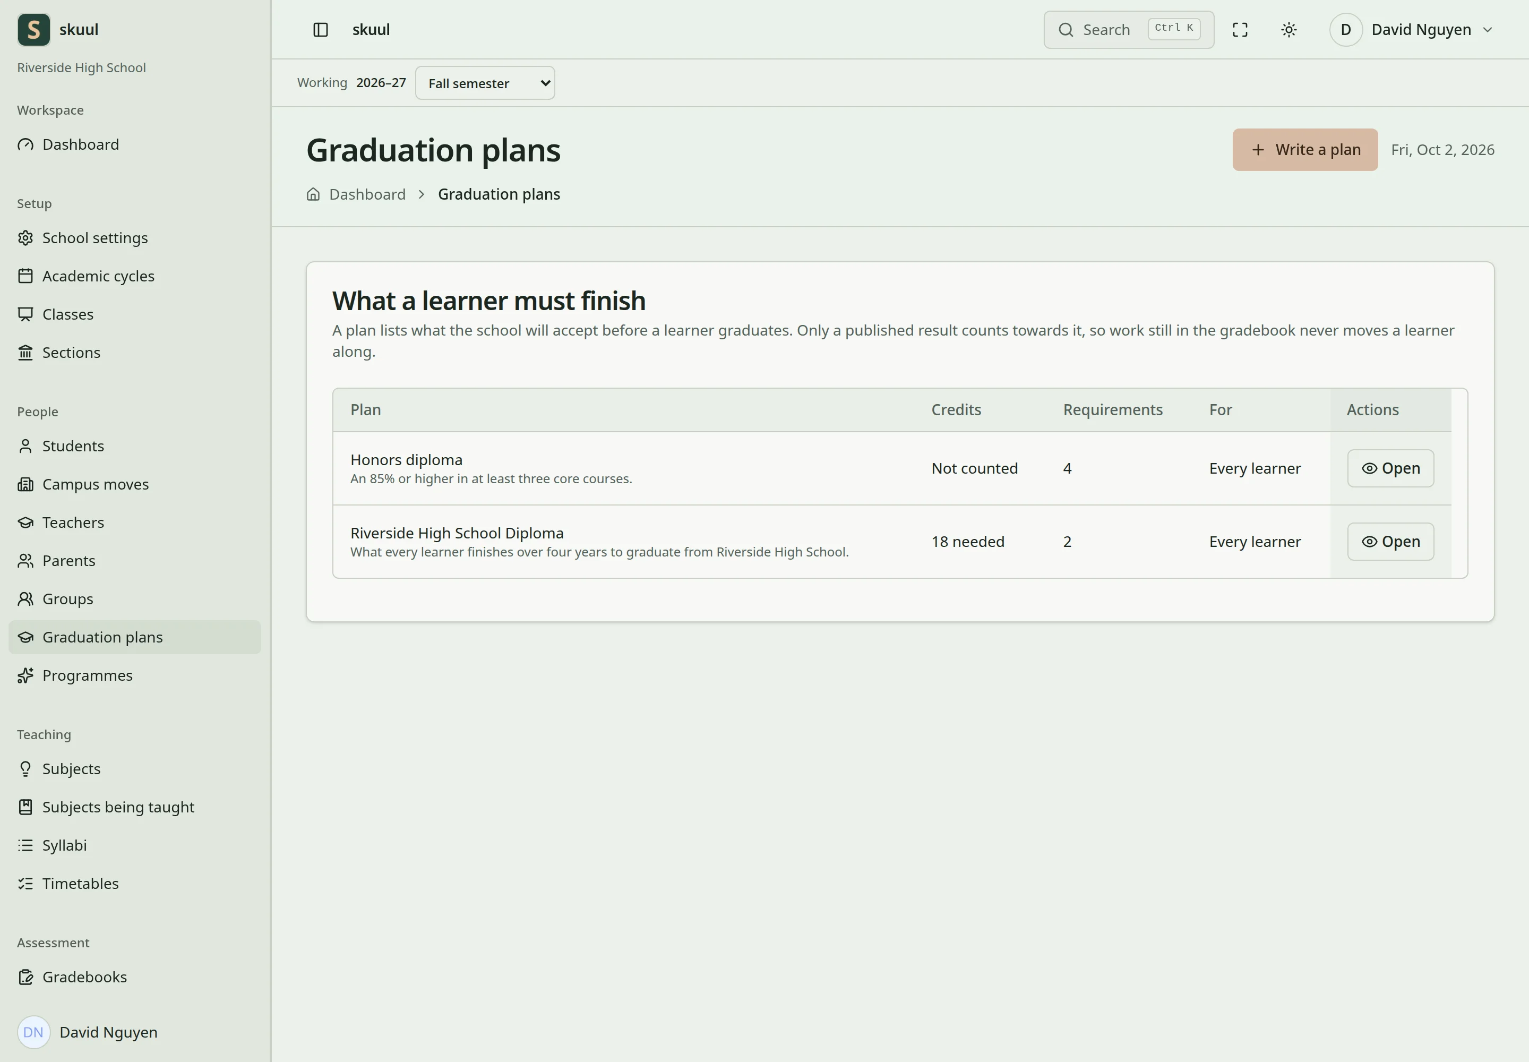The image size is (1529, 1062).
Task: Click the Timetables checklist icon
Action: click(25, 884)
